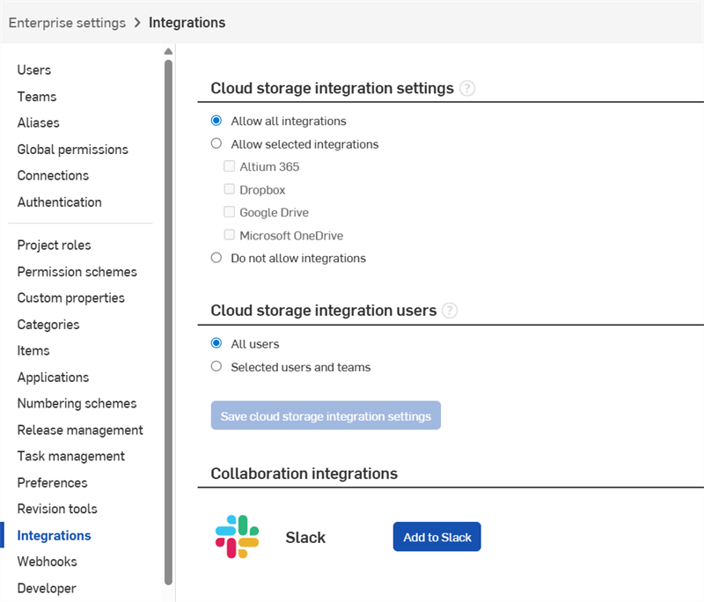
Task: Navigate to Permission schemes settings
Action: pos(77,271)
